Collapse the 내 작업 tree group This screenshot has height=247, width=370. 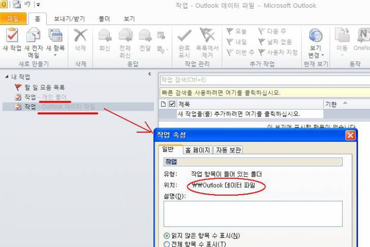click(x=7, y=76)
